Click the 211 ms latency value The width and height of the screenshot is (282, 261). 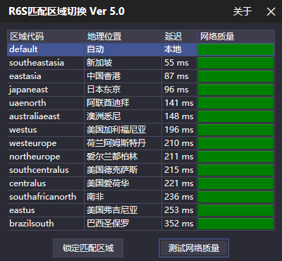[179, 157]
